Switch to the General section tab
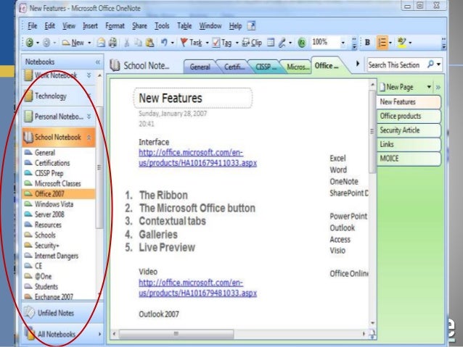 tap(200, 67)
